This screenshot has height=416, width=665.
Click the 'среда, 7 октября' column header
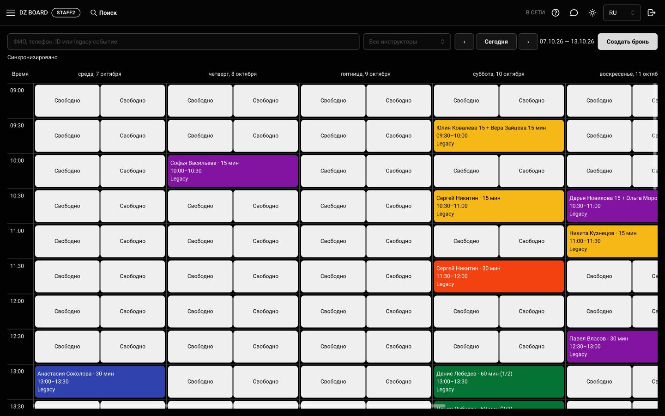100,74
